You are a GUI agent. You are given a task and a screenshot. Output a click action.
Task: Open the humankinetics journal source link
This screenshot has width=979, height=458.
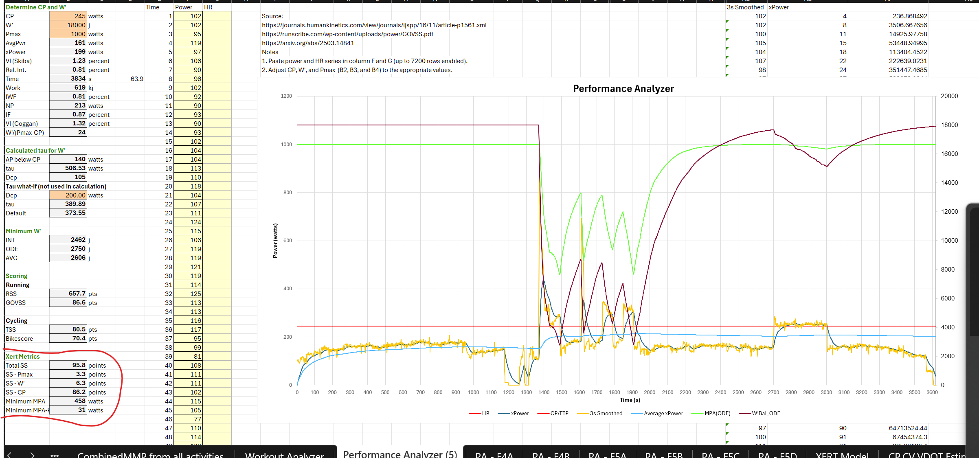click(374, 25)
